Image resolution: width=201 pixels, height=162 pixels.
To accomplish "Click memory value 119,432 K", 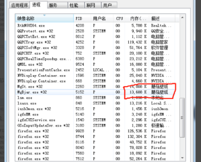I will coord(137,42).
